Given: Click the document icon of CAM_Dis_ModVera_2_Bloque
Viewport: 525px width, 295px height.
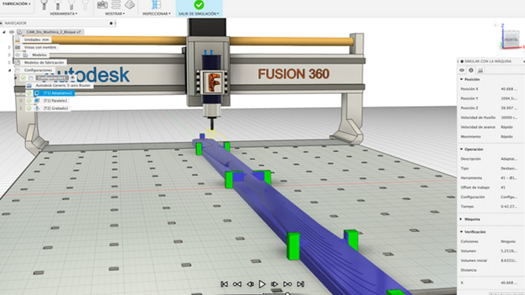Looking at the screenshot, I should pyautogui.click(x=20, y=32).
